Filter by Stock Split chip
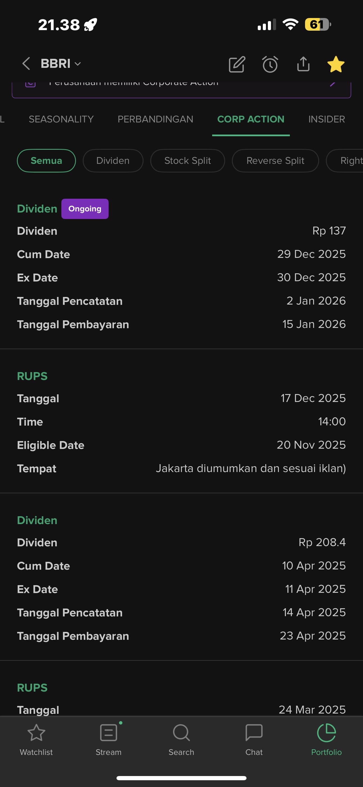Image resolution: width=363 pixels, height=787 pixels. click(188, 161)
